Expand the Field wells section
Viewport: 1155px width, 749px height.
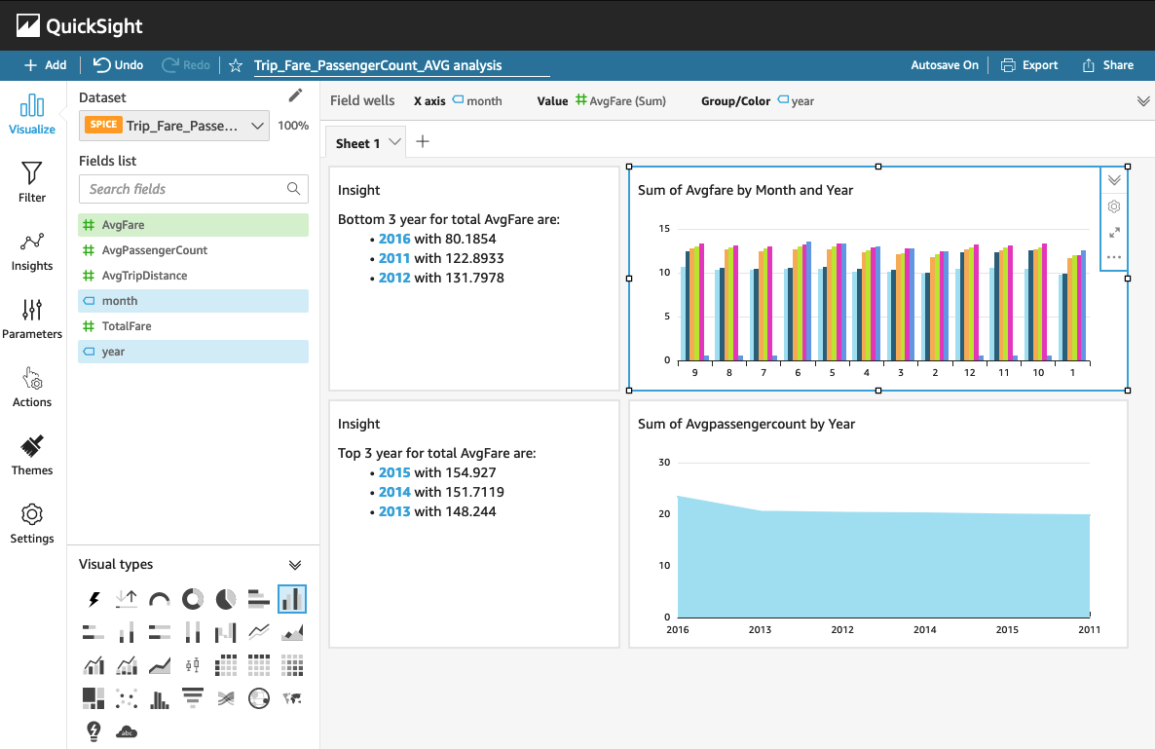1142,101
